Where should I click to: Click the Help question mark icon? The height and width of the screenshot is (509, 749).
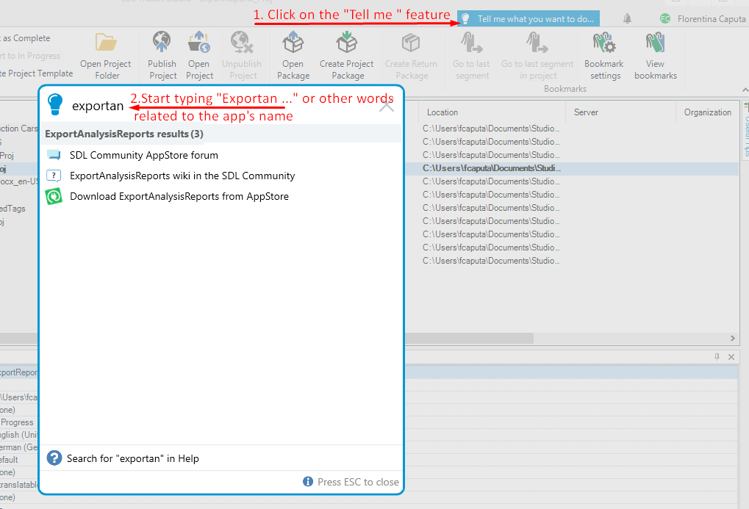54,458
